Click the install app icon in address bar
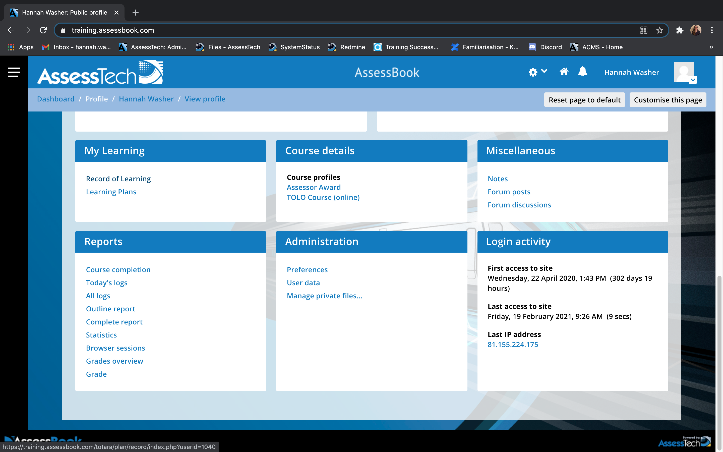 click(643, 30)
